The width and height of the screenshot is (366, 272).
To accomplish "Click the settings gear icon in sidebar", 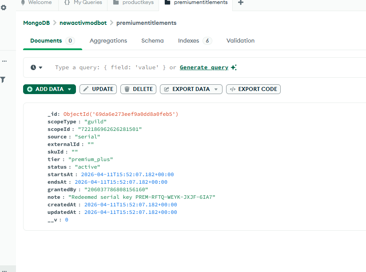I will [4, 8].
